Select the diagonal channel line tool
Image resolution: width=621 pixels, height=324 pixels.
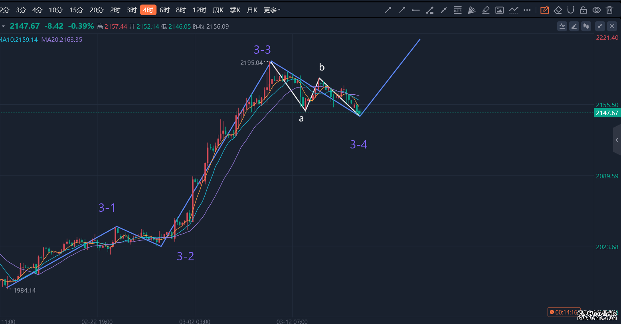pyautogui.click(x=443, y=10)
